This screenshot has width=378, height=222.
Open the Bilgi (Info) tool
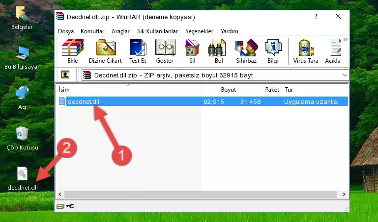[x=273, y=51]
